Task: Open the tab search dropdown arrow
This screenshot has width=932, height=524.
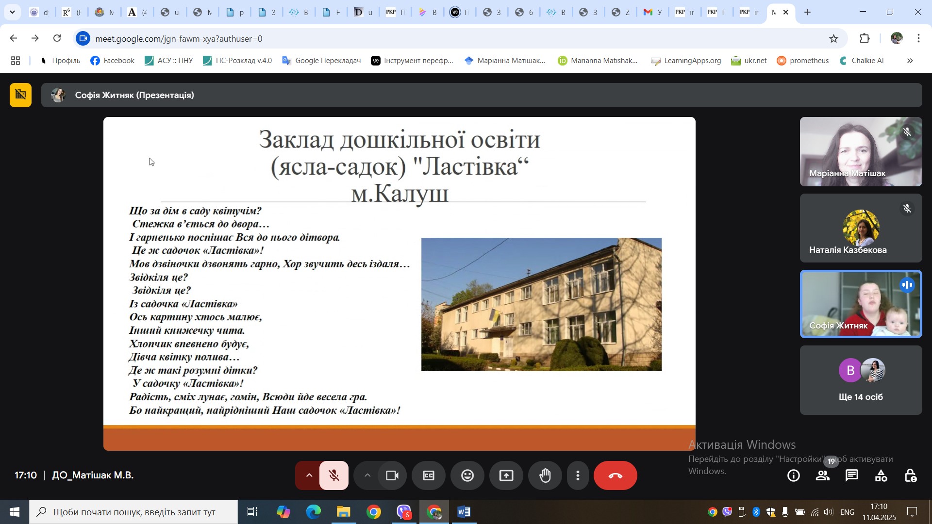Action: click(x=12, y=12)
